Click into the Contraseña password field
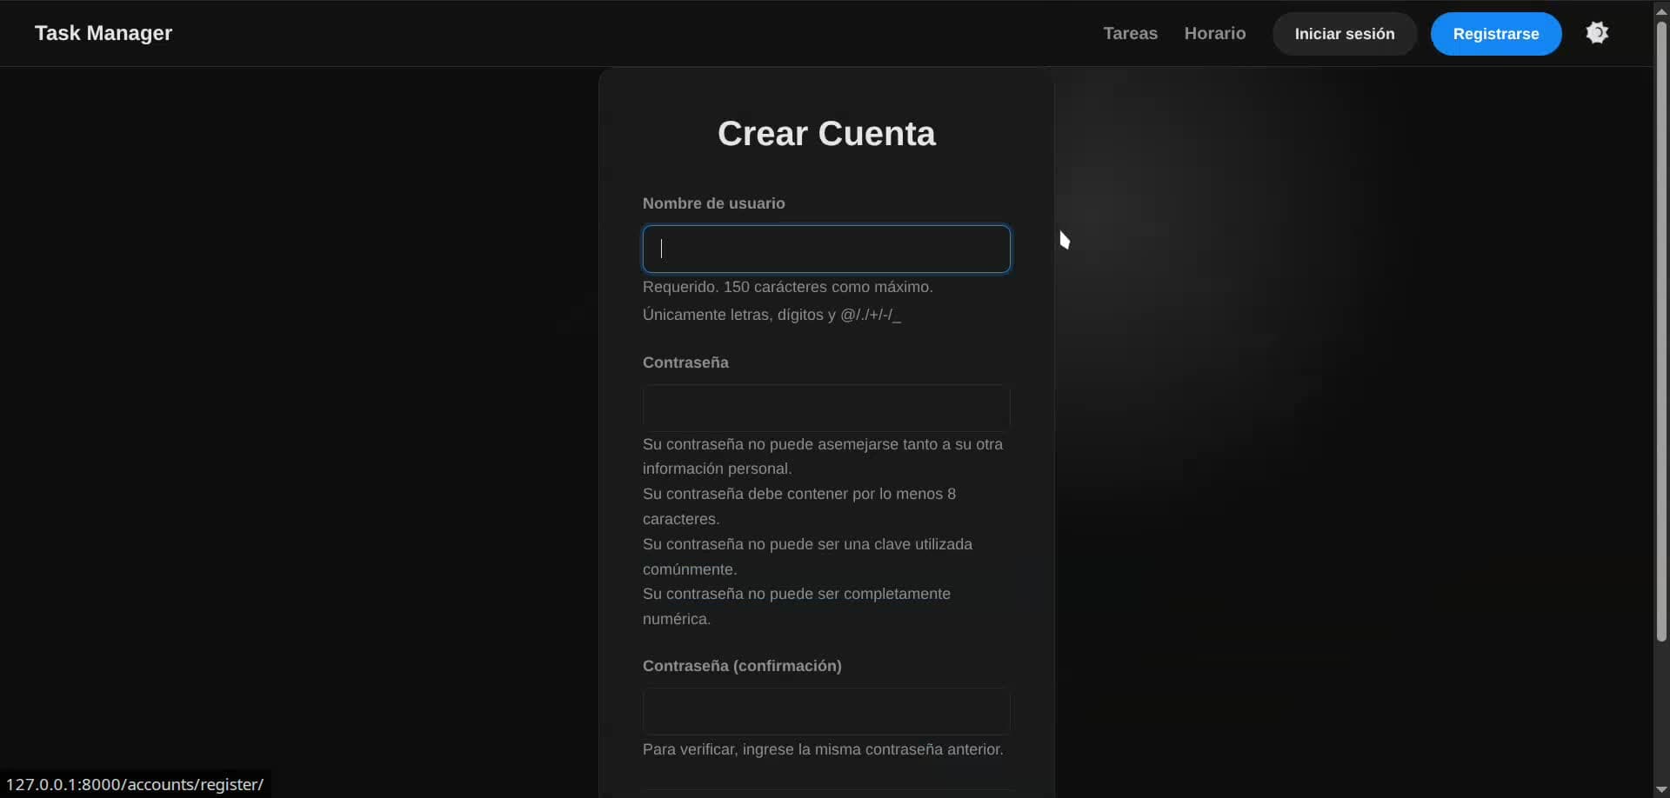Screen dimensions: 1670x798 click(825, 408)
